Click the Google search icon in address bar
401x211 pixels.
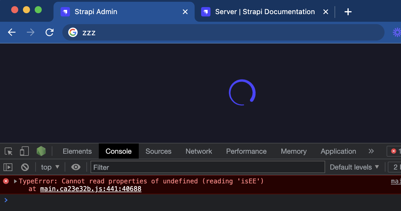pyautogui.click(x=72, y=32)
